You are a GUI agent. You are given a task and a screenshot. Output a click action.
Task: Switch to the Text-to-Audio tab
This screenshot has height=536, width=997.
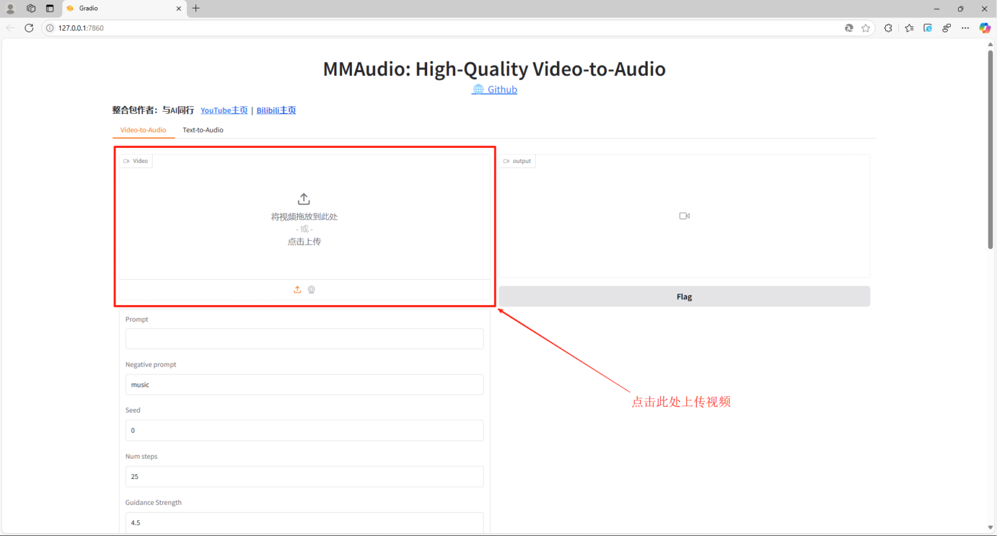[203, 130]
